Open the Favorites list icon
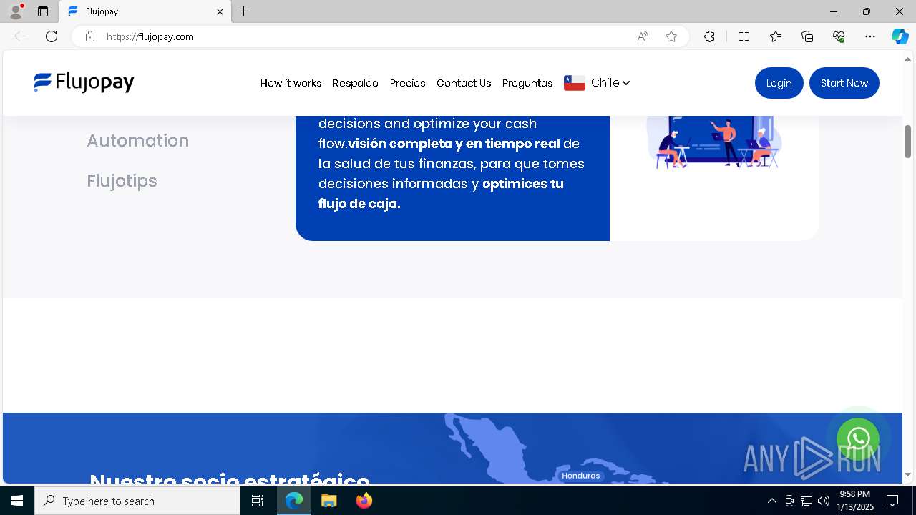This screenshot has width=916, height=515. (776, 36)
